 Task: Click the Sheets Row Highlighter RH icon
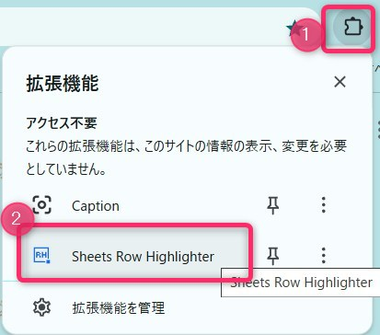click(41, 256)
